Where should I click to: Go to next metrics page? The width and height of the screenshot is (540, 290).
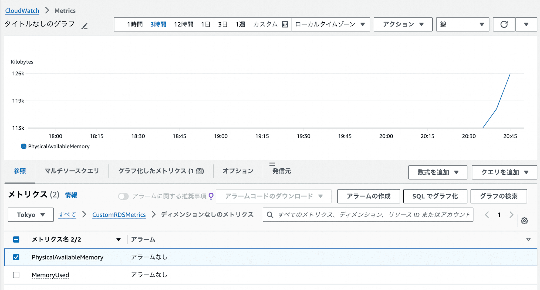coord(511,215)
